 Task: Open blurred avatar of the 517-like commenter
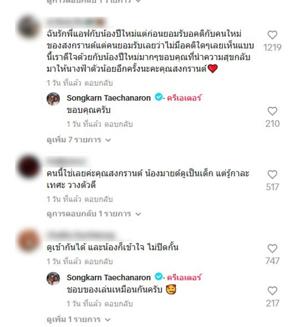pyautogui.click(x=29, y=167)
